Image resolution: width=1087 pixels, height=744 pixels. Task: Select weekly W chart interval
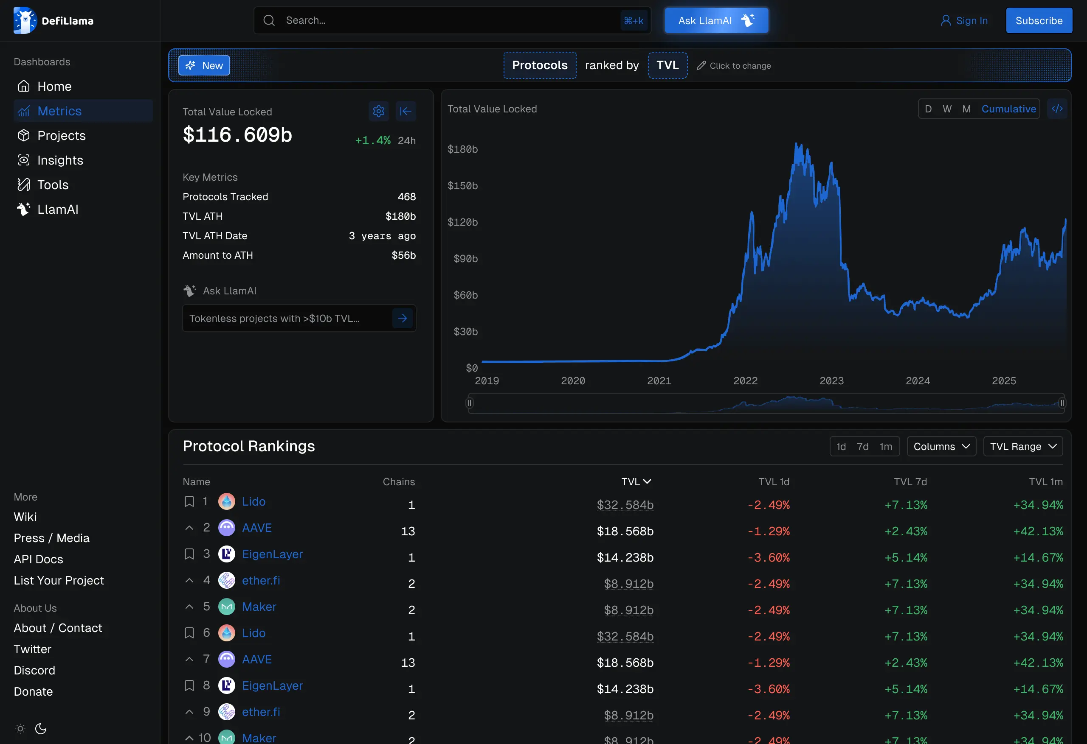[947, 109]
